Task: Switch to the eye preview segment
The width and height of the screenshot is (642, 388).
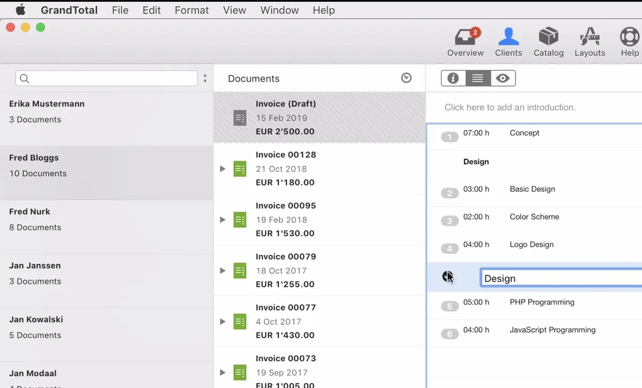Action: (502, 79)
